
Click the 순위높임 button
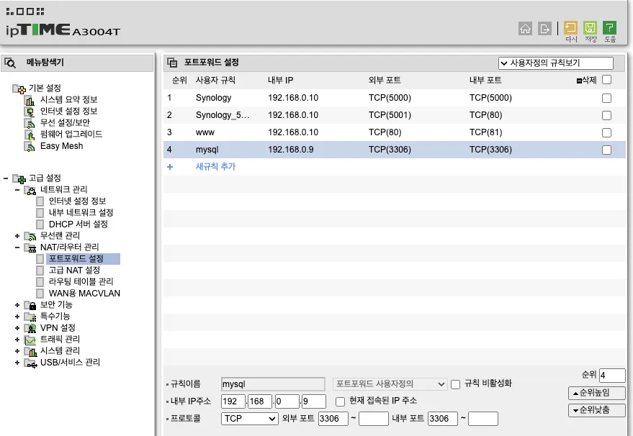tap(596, 393)
